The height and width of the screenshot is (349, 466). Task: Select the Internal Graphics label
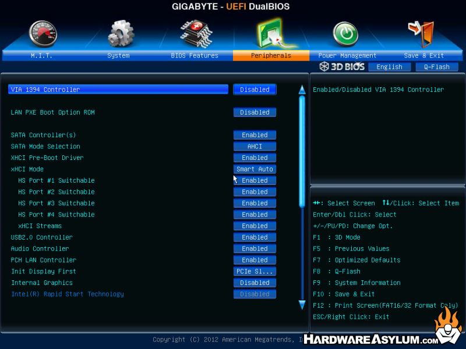[41, 283]
